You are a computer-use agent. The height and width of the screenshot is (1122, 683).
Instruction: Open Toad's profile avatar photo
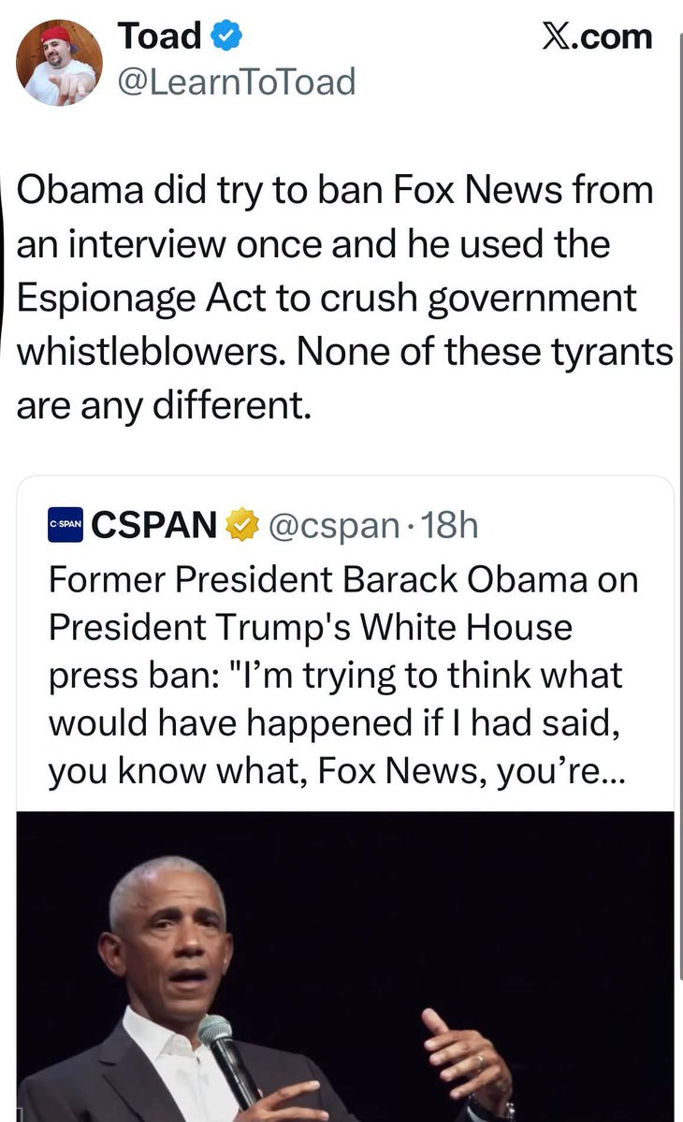click(59, 63)
